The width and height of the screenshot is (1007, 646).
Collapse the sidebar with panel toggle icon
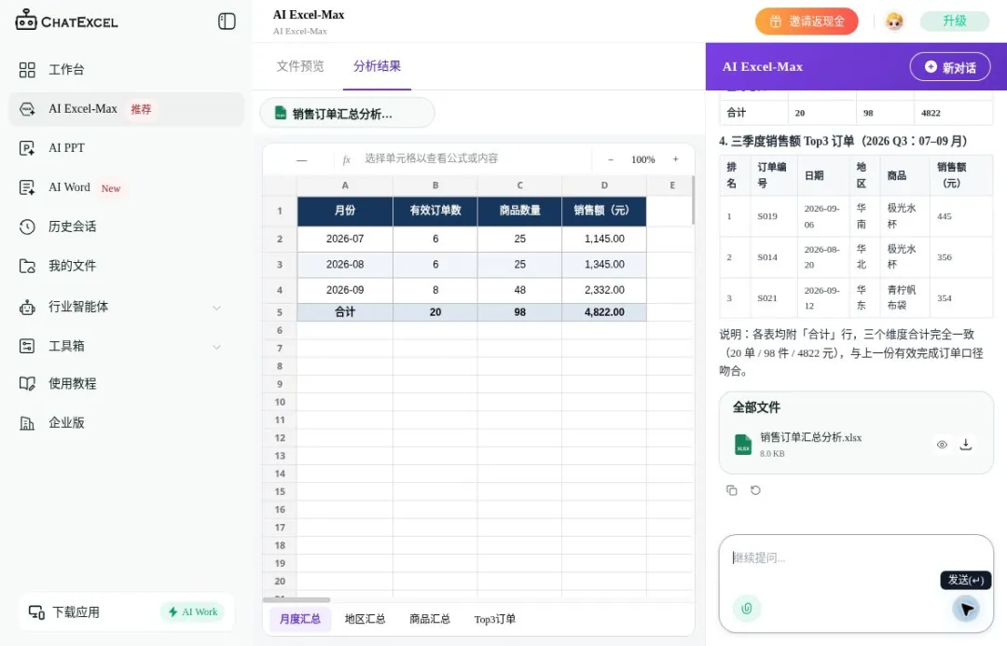tap(227, 21)
